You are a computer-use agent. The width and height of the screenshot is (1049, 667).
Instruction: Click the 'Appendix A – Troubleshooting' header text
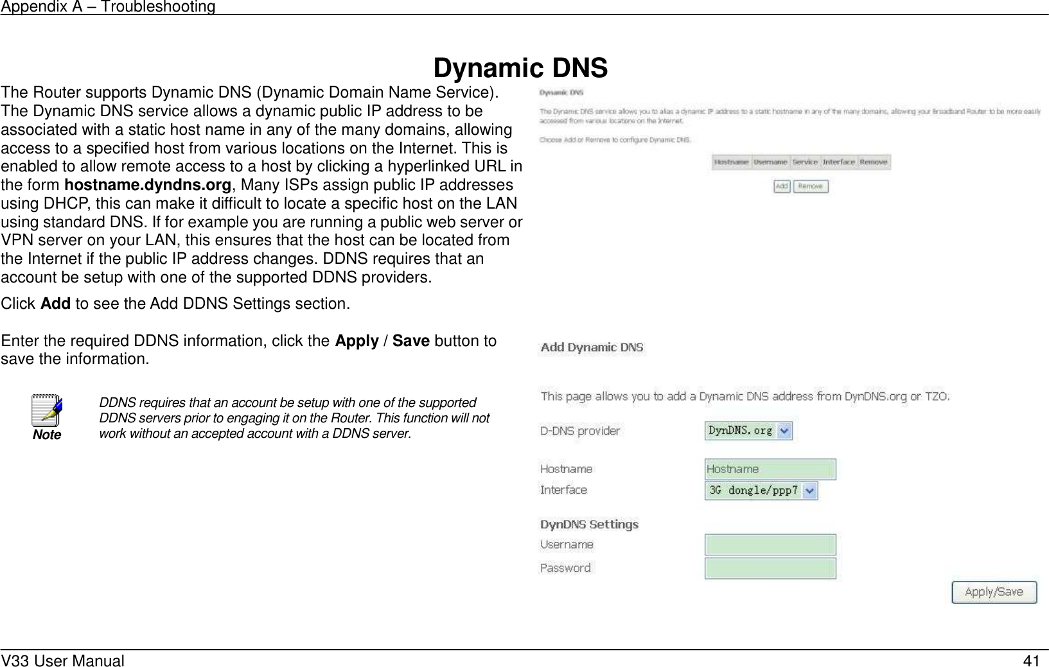[109, 7]
